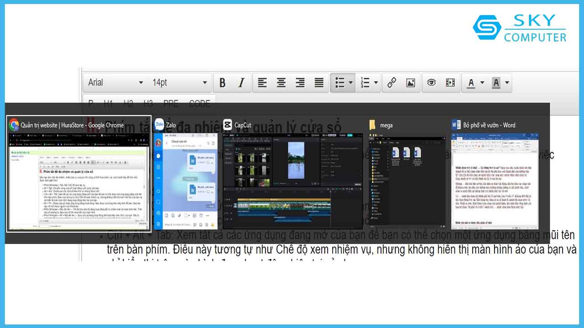This screenshot has height=328, width=584.
Task: Apply CODE block format
Action: click(x=200, y=103)
